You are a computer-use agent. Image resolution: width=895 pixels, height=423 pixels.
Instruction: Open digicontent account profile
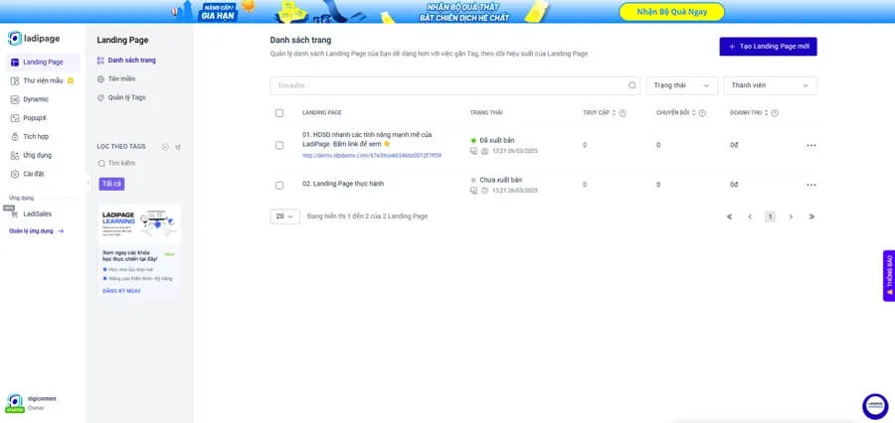(32, 403)
